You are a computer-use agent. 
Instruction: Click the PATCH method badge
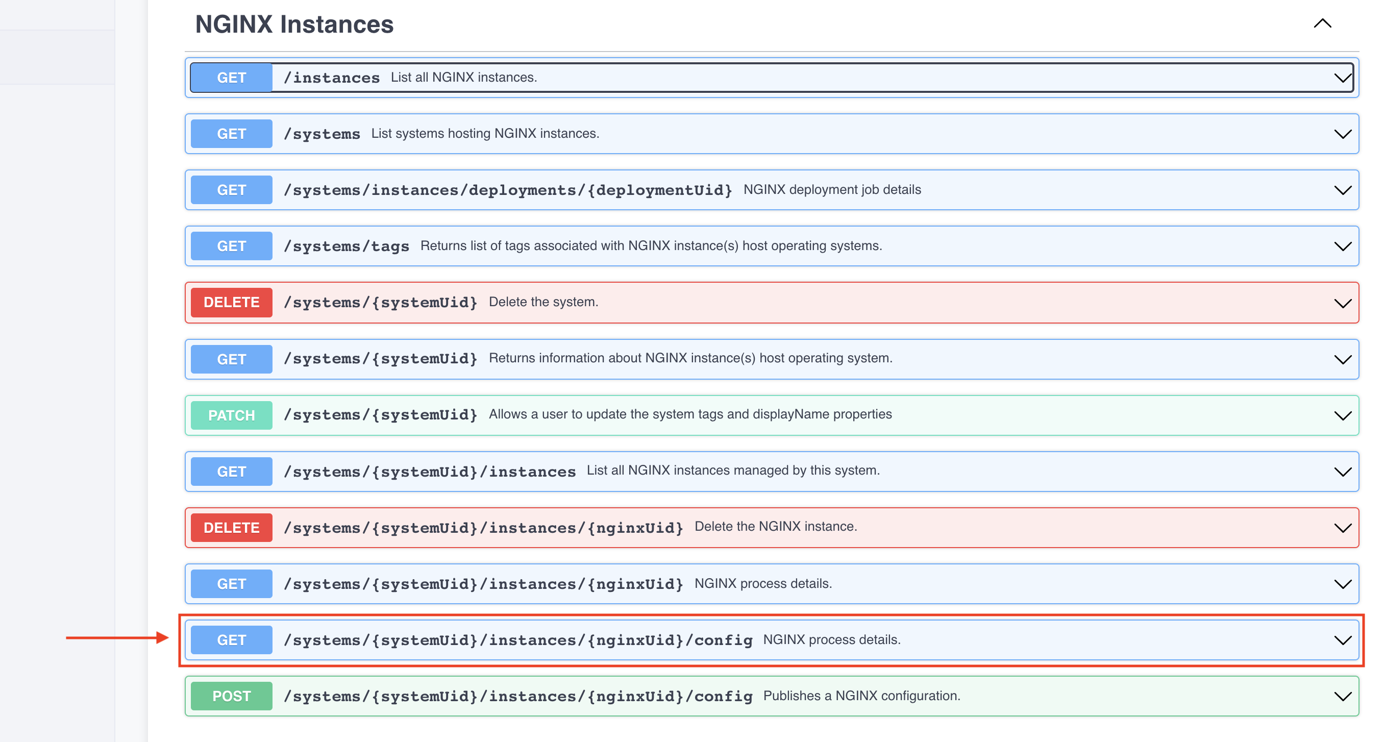[x=232, y=415]
